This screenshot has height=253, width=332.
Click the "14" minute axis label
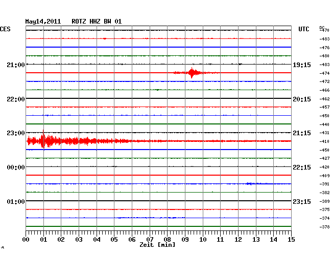point(274,240)
